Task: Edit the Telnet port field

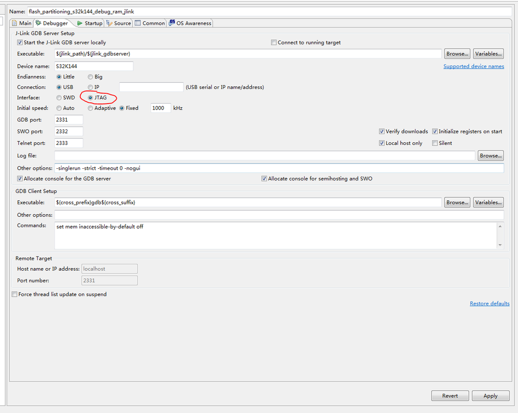Action: tap(69, 143)
